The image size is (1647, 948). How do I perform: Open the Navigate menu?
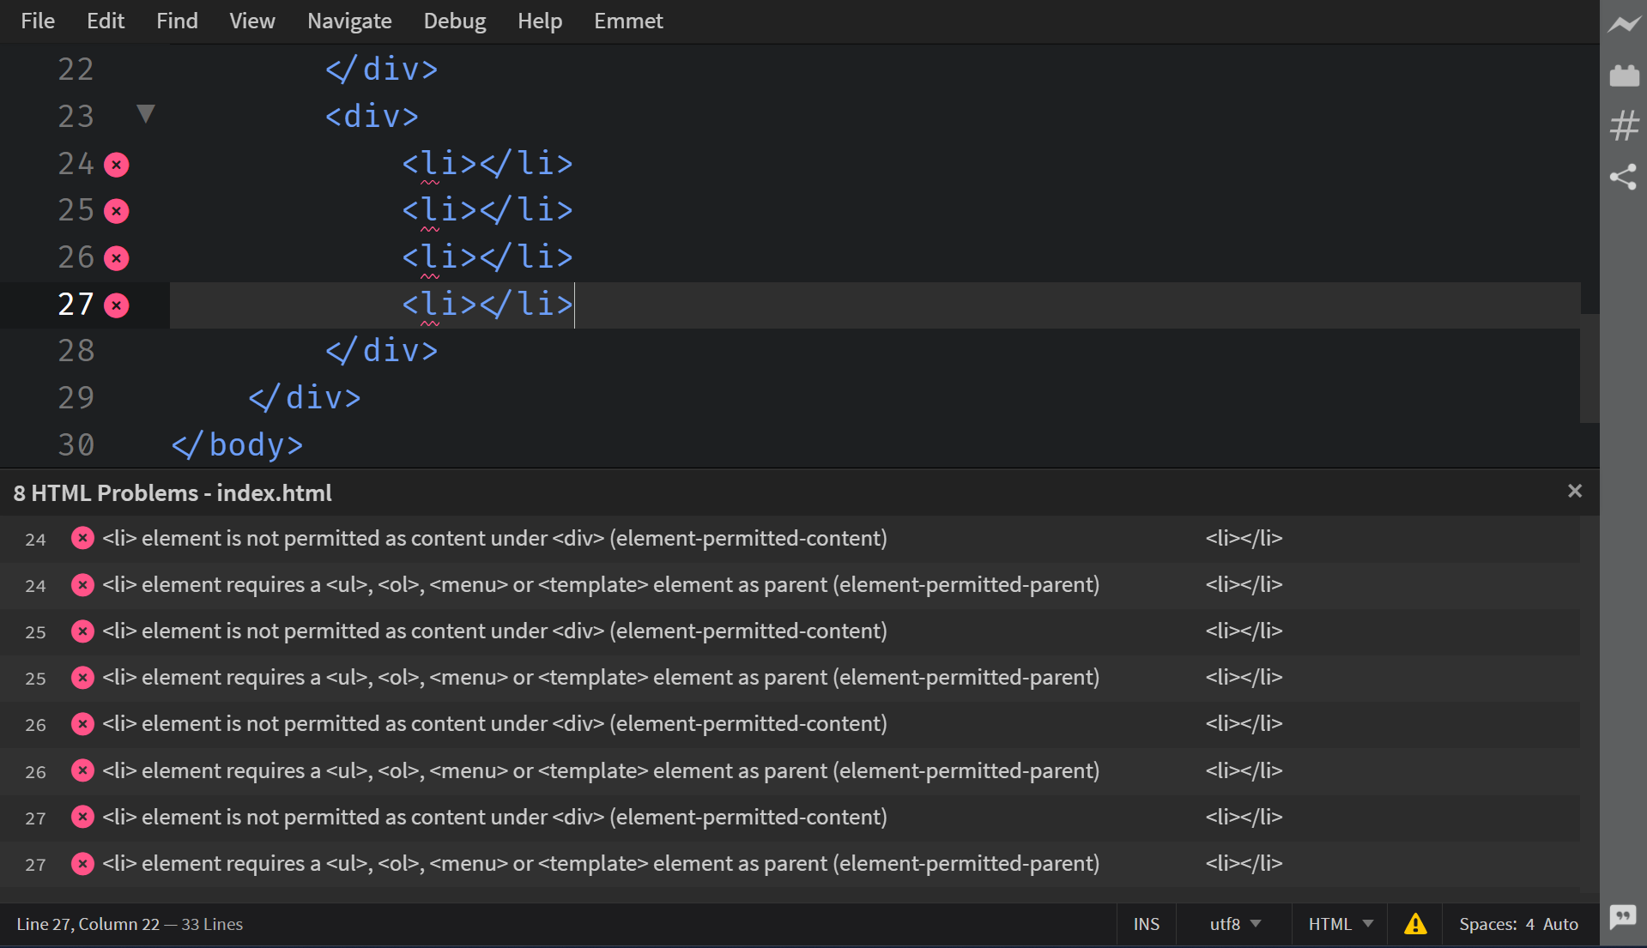pyautogui.click(x=349, y=21)
